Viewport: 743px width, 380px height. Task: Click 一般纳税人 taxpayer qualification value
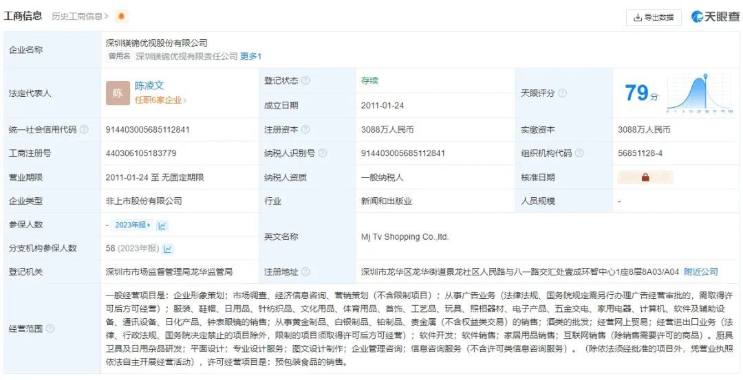(x=383, y=177)
